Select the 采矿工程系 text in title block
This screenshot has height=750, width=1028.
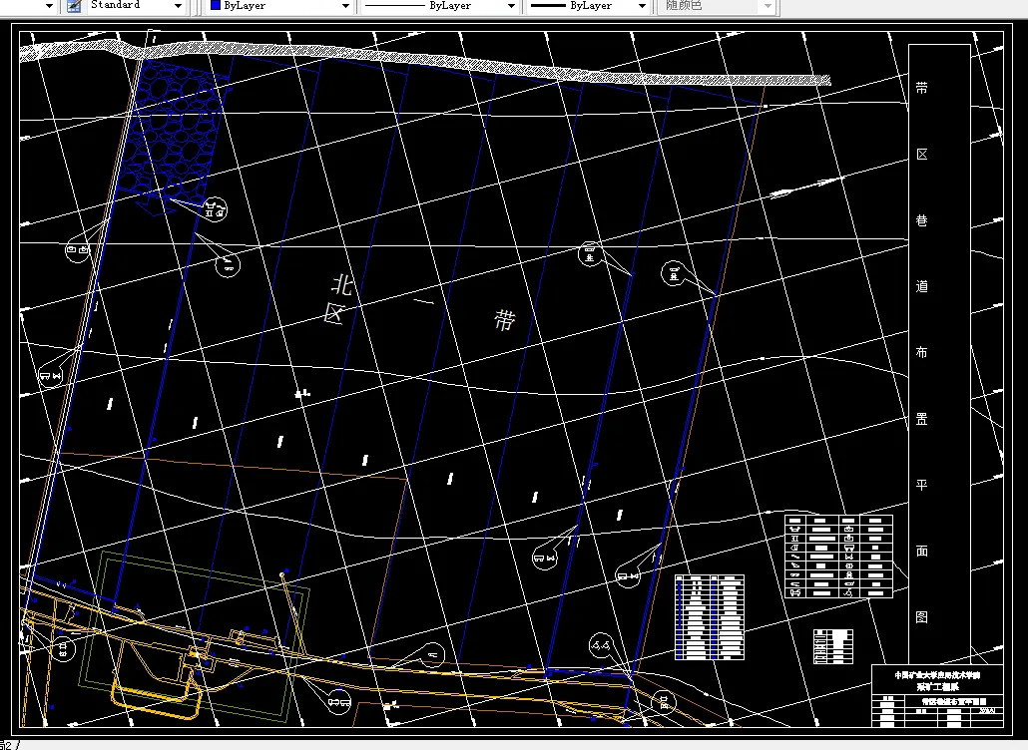(937, 686)
